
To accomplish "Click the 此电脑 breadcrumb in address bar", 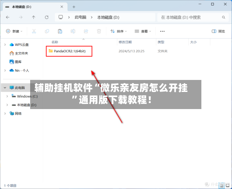I will [80, 17].
